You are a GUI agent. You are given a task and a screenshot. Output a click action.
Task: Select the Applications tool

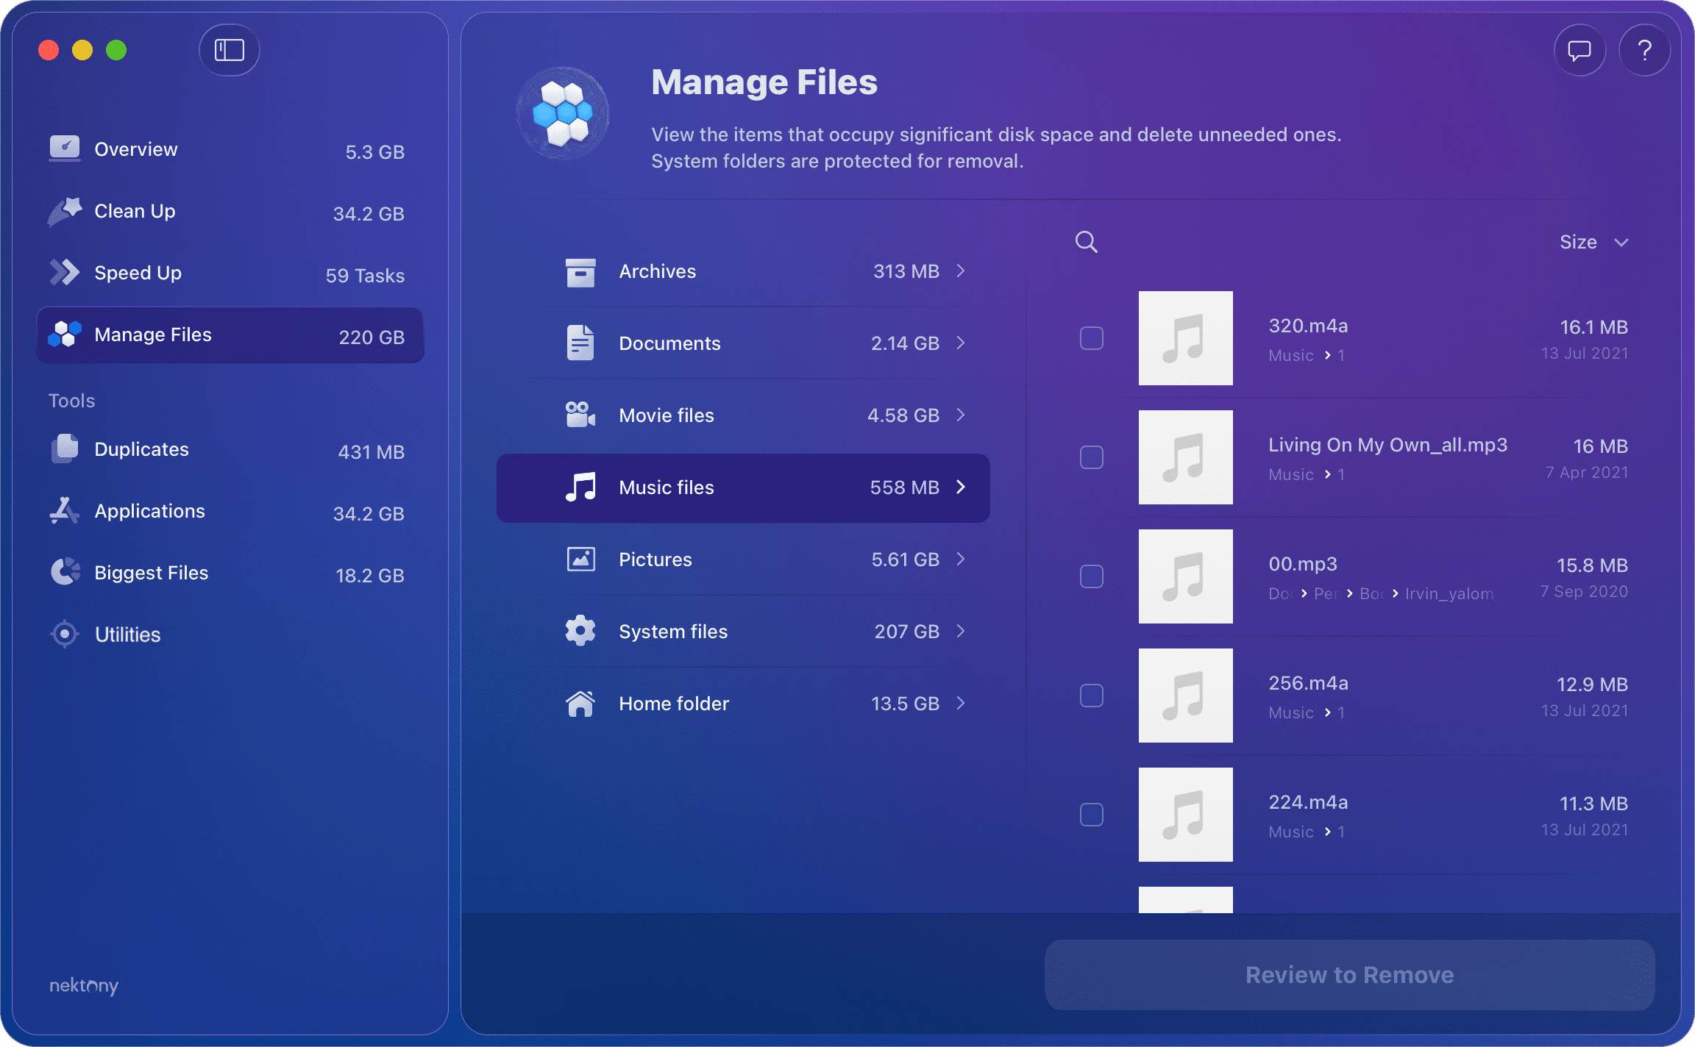click(x=149, y=510)
